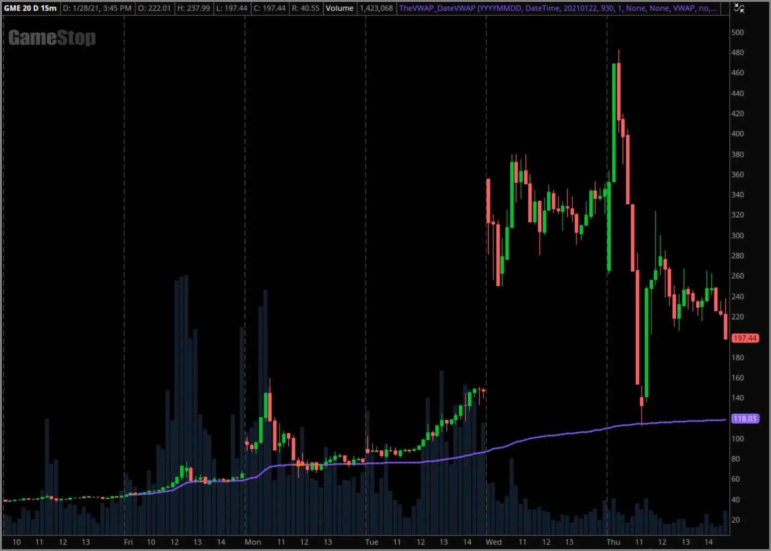The height and width of the screenshot is (551, 771).
Task: Click the Volume study label
Action: pos(339,8)
